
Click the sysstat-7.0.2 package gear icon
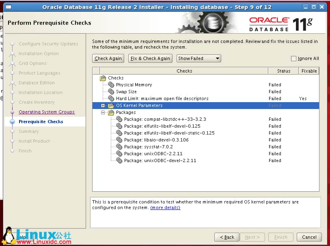pos(119,147)
